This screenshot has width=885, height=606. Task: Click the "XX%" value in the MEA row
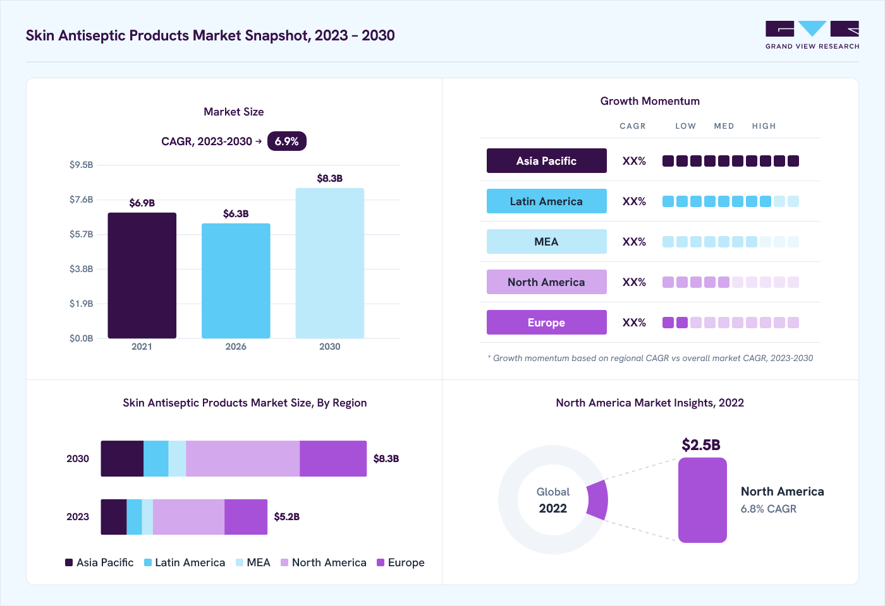[x=634, y=242]
